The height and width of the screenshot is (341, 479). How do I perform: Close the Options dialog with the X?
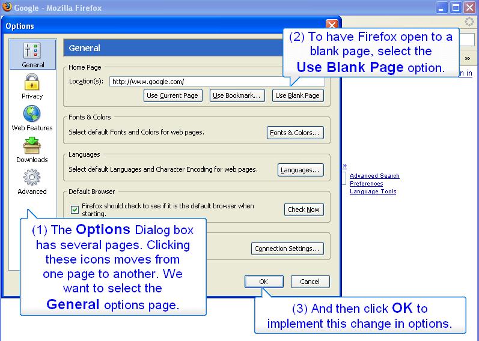point(332,25)
